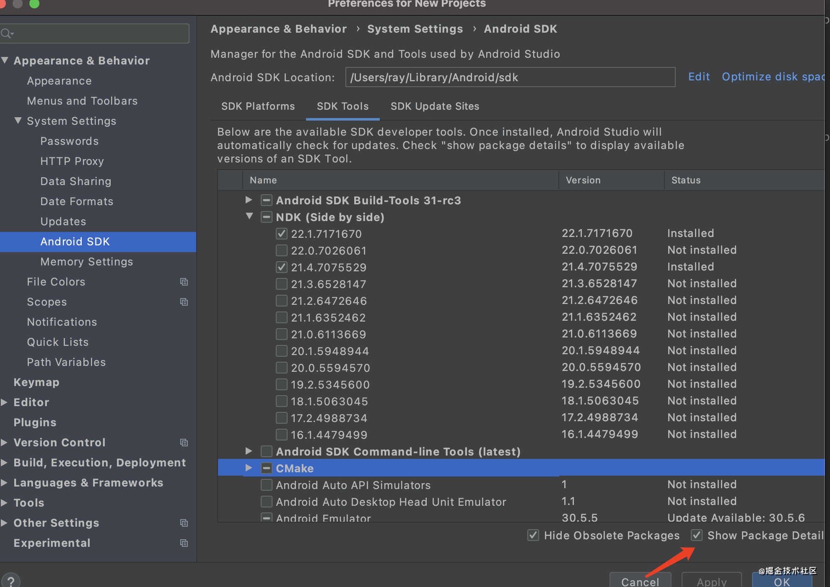The width and height of the screenshot is (830, 587).
Task: Switch to the SDK Platforms tab
Action: [258, 106]
